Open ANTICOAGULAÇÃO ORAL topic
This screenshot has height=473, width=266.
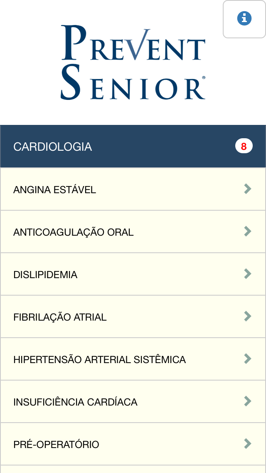click(x=133, y=232)
